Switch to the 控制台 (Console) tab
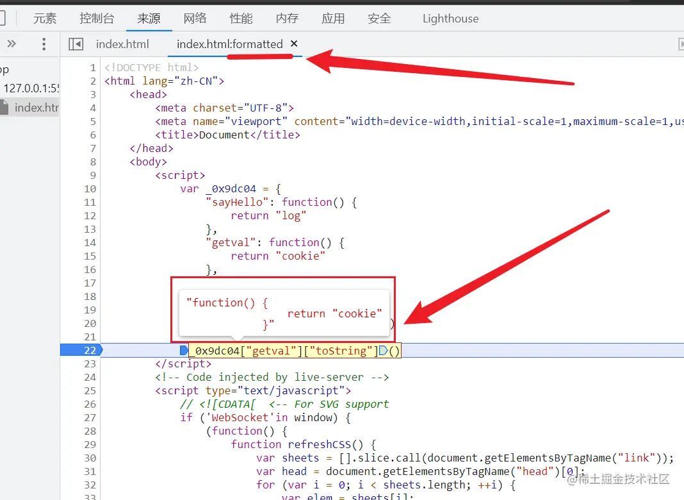 tap(97, 19)
